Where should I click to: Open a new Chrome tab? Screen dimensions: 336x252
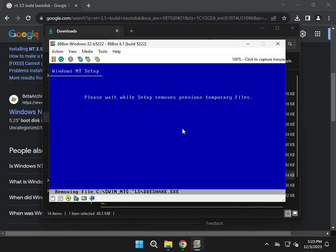(89, 6)
